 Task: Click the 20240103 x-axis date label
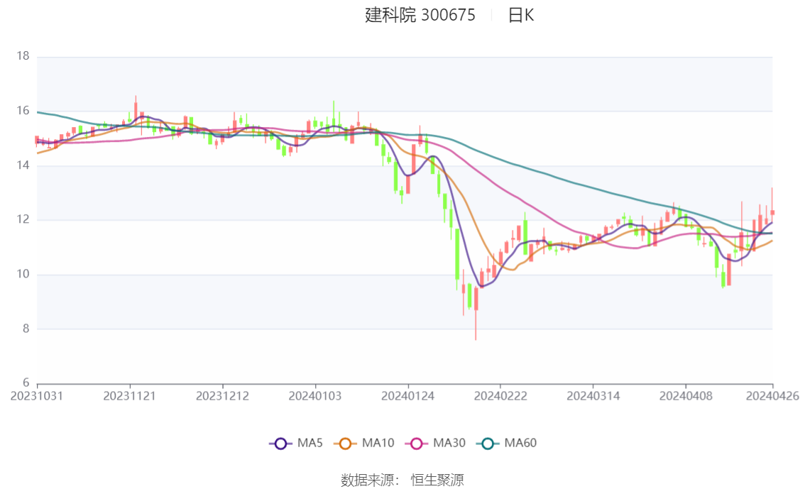314,396
